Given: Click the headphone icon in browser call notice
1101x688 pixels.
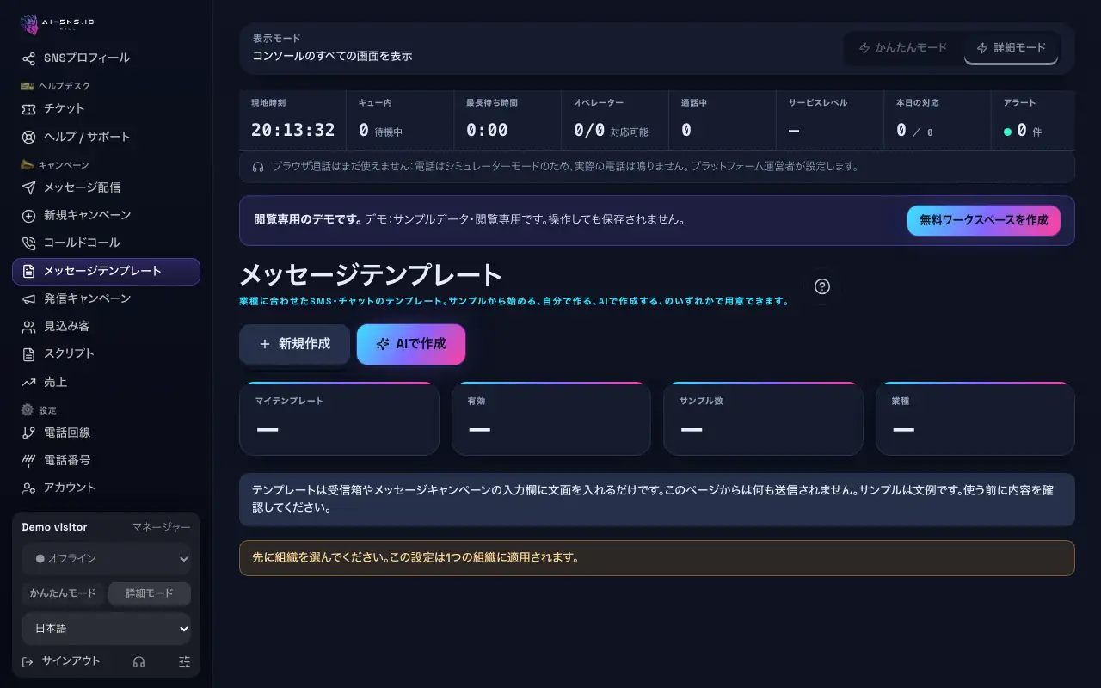Looking at the screenshot, I should 258,167.
